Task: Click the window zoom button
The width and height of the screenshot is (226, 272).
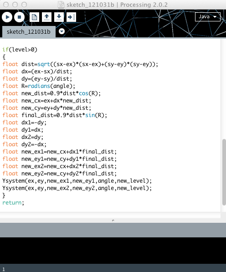Action: [x=24, y=5]
